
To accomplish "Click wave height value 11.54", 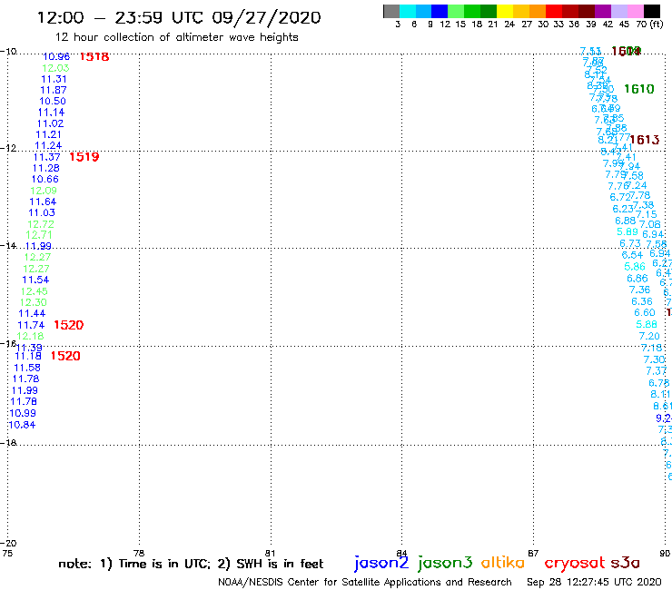I will pos(35,280).
